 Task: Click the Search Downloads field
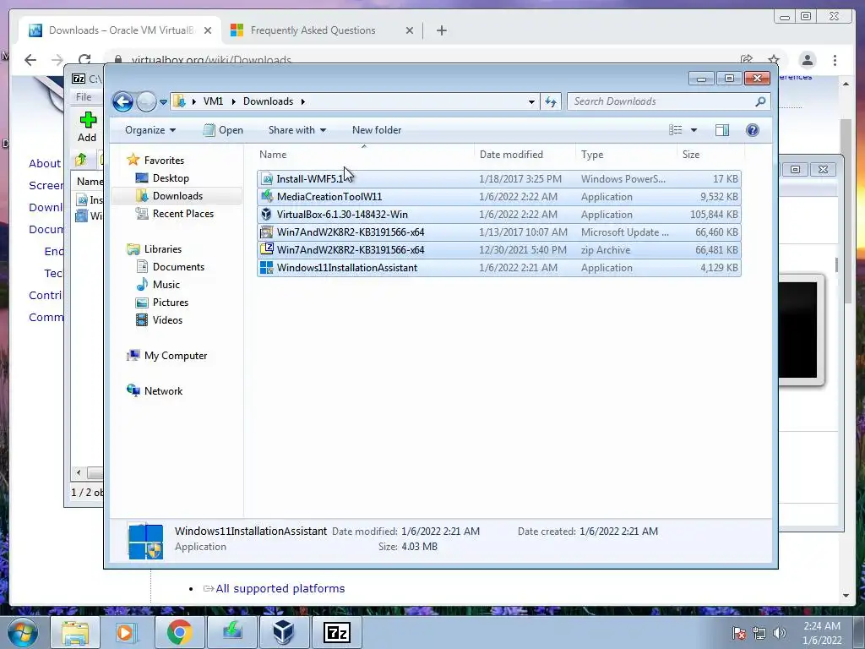(668, 101)
